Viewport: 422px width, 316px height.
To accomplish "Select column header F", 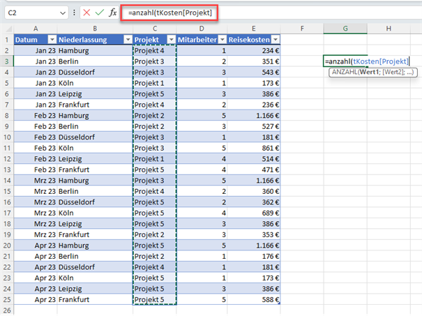I will [301, 28].
